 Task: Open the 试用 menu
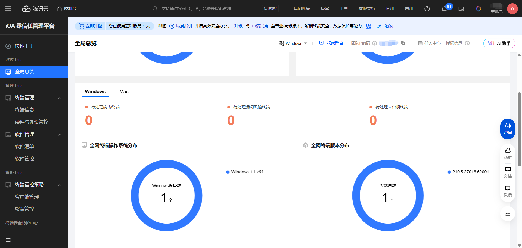(x=390, y=9)
